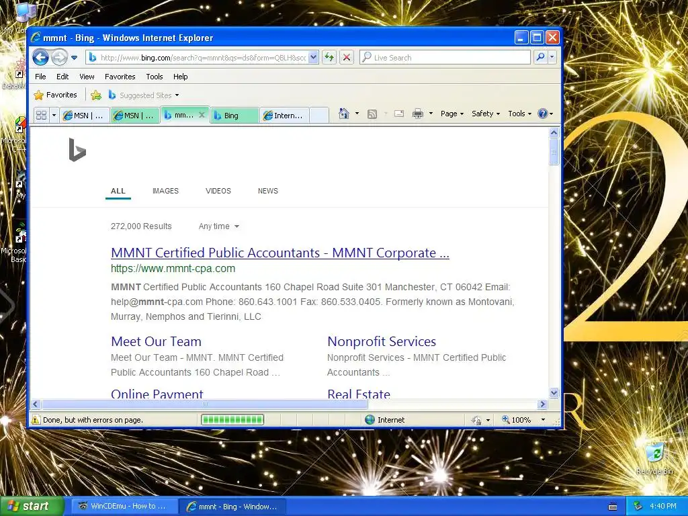Click the Refresh page icon
Image resolution: width=688 pixels, height=516 pixels.
[x=329, y=58]
